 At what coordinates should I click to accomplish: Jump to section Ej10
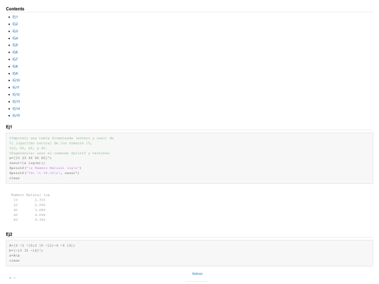16,80
